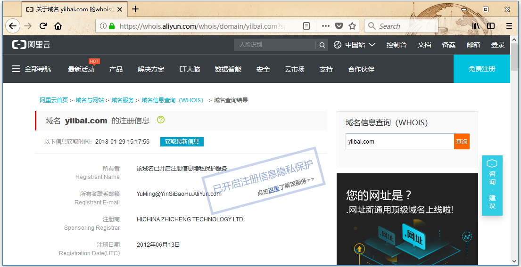The height and width of the screenshot is (267, 521).
Task: Toggle Reader View icon in address bar
Action: (x=306, y=26)
